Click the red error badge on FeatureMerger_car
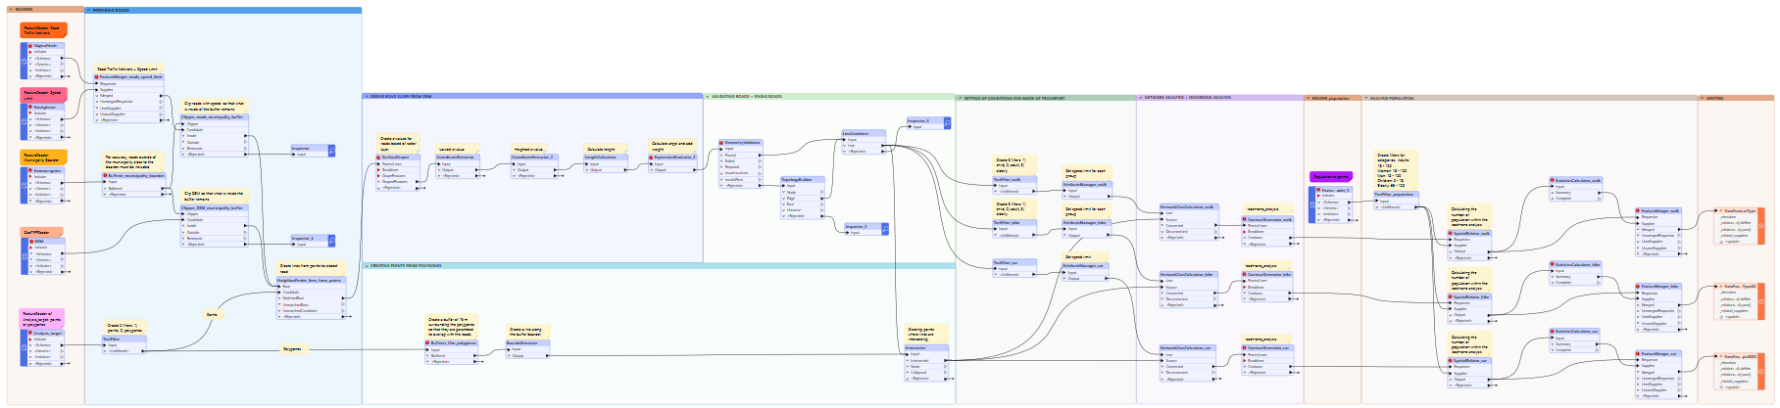Viewport: 1780px width, 408px height. tap(1638, 353)
